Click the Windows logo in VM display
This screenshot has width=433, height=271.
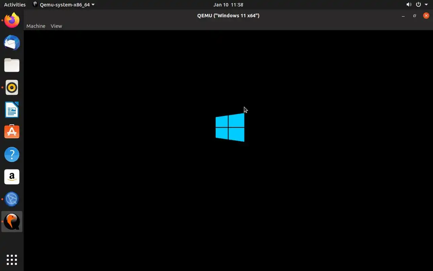(x=230, y=127)
